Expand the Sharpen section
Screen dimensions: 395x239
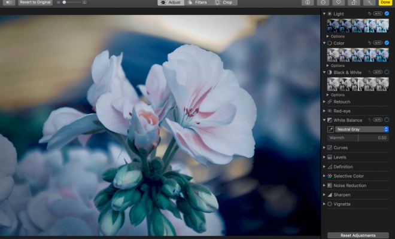pyautogui.click(x=324, y=195)
